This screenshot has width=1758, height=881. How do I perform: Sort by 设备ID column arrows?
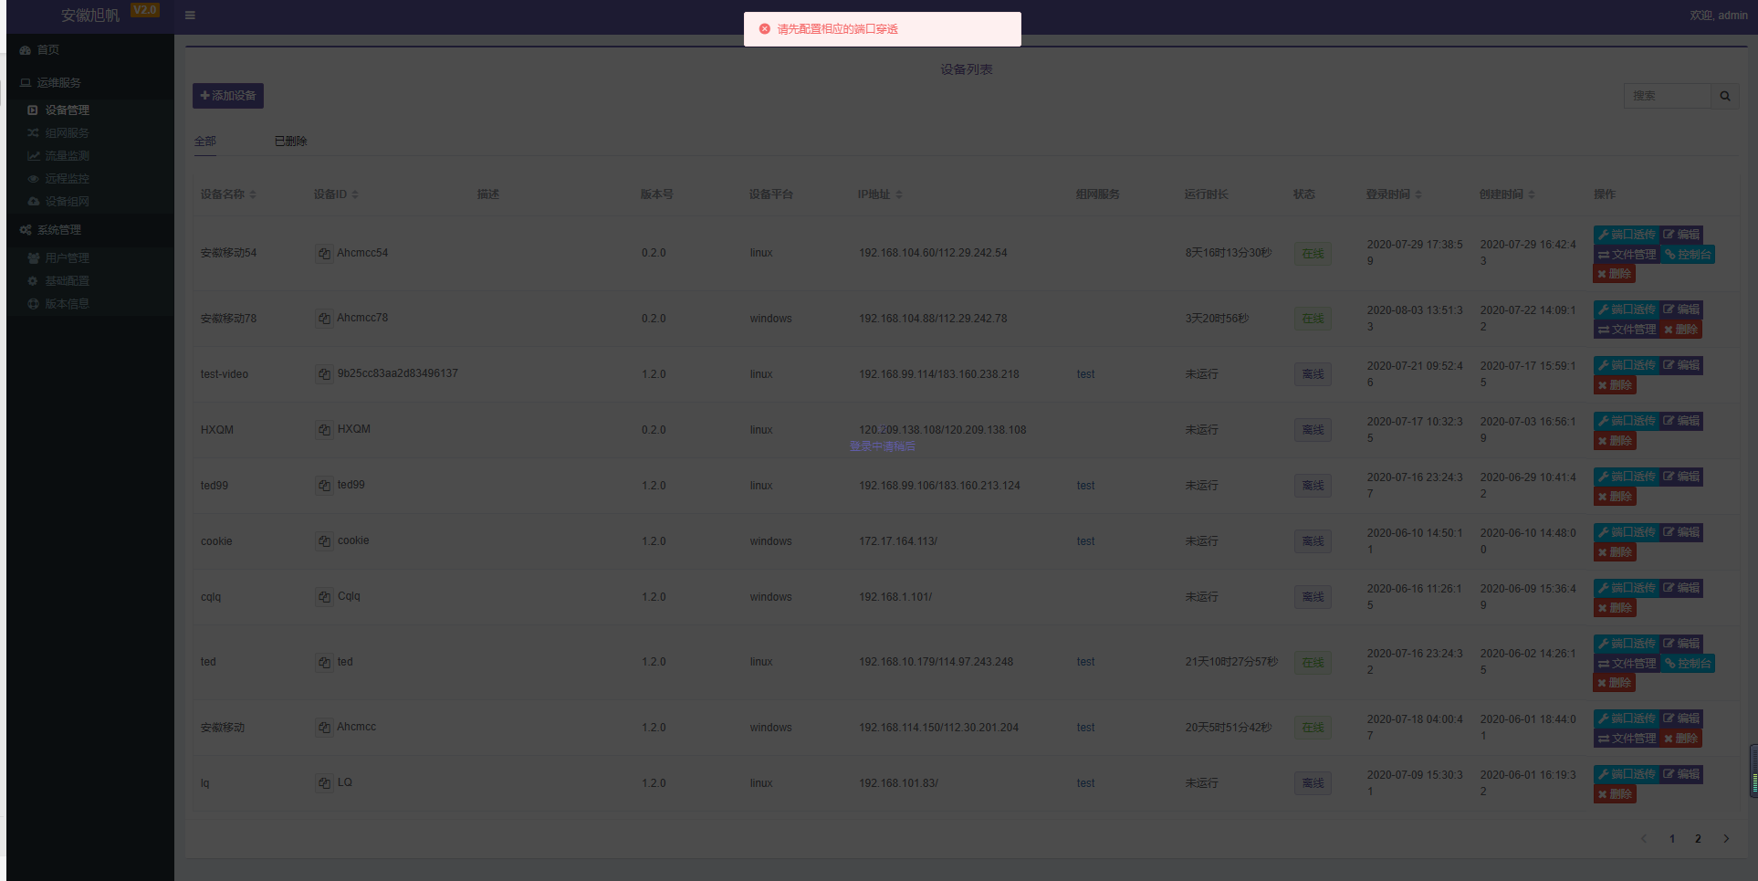pos(355,194)
